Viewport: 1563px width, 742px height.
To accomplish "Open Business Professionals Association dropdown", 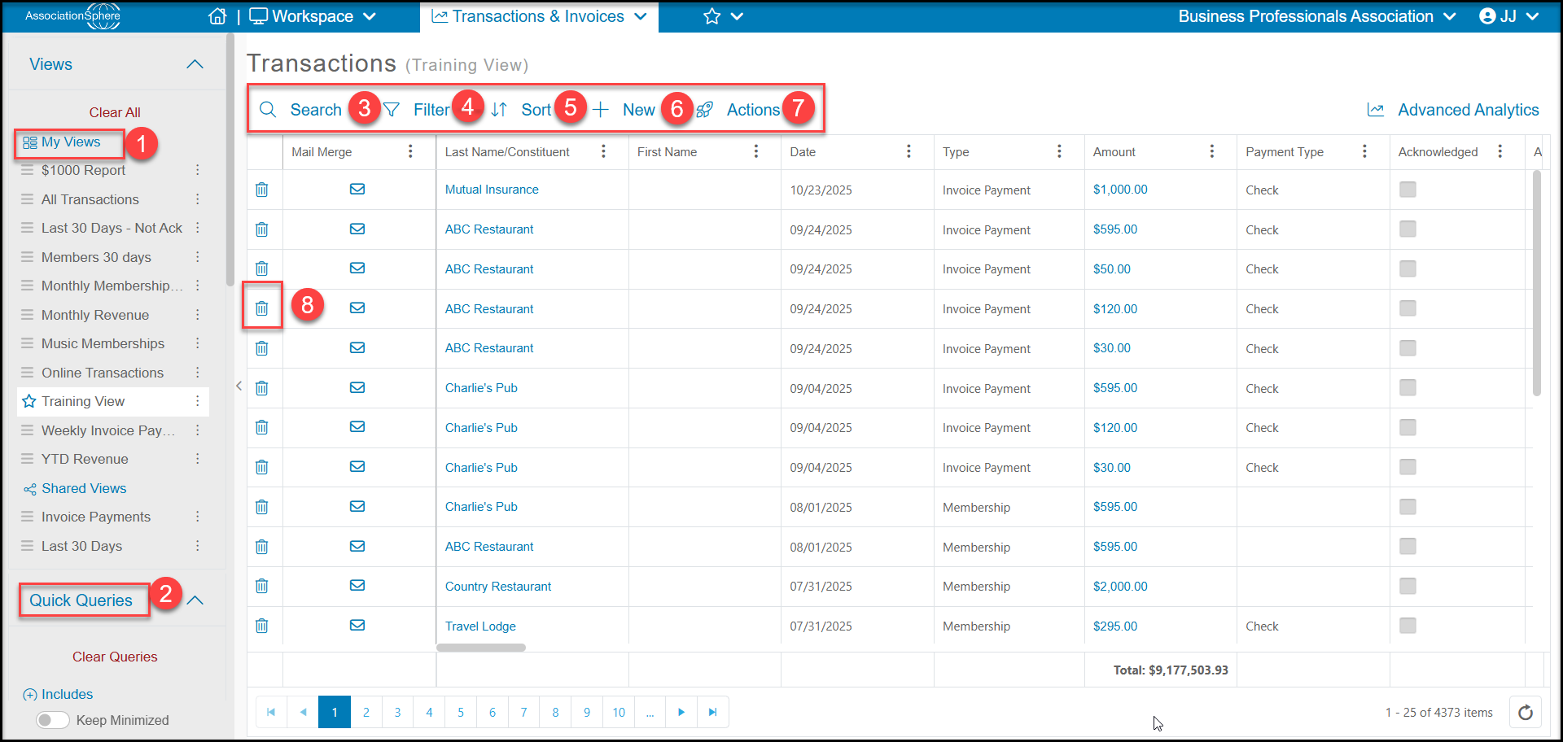I will coord(1316,16).
